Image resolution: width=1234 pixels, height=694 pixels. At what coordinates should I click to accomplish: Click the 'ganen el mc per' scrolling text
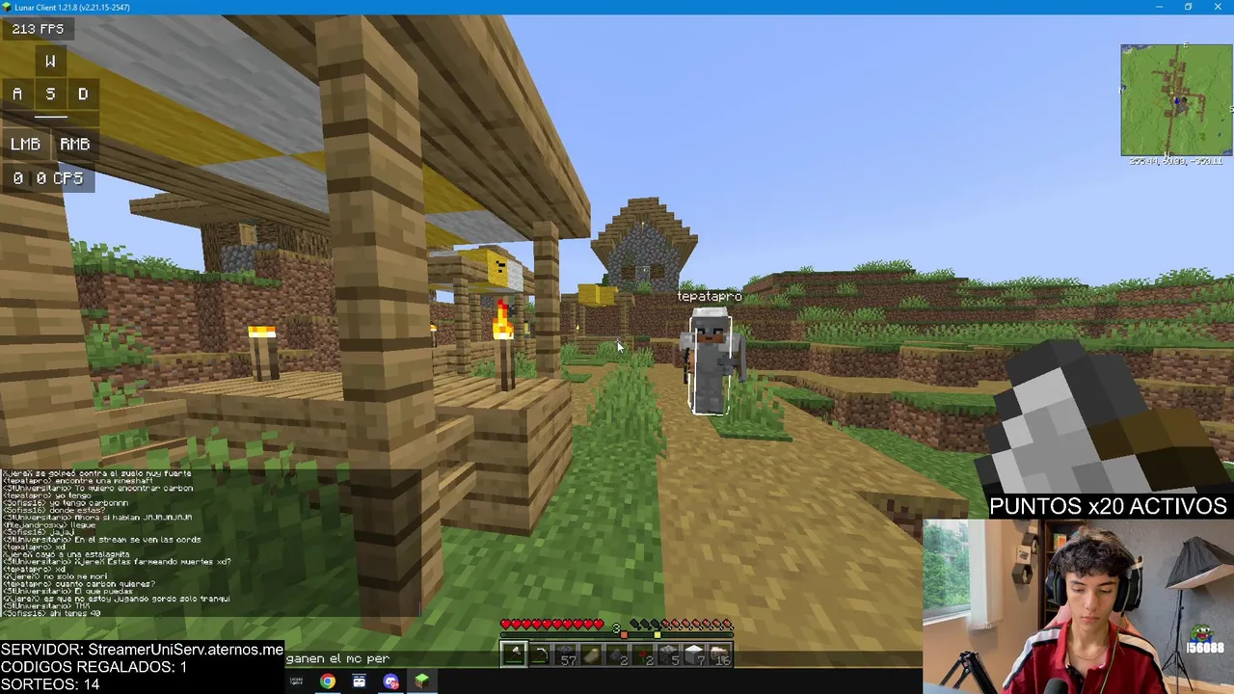(x=337, y=658)
